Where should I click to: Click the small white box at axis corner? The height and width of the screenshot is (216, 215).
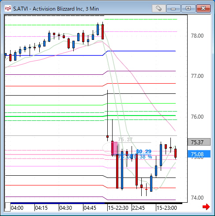[x=8, y=207]
